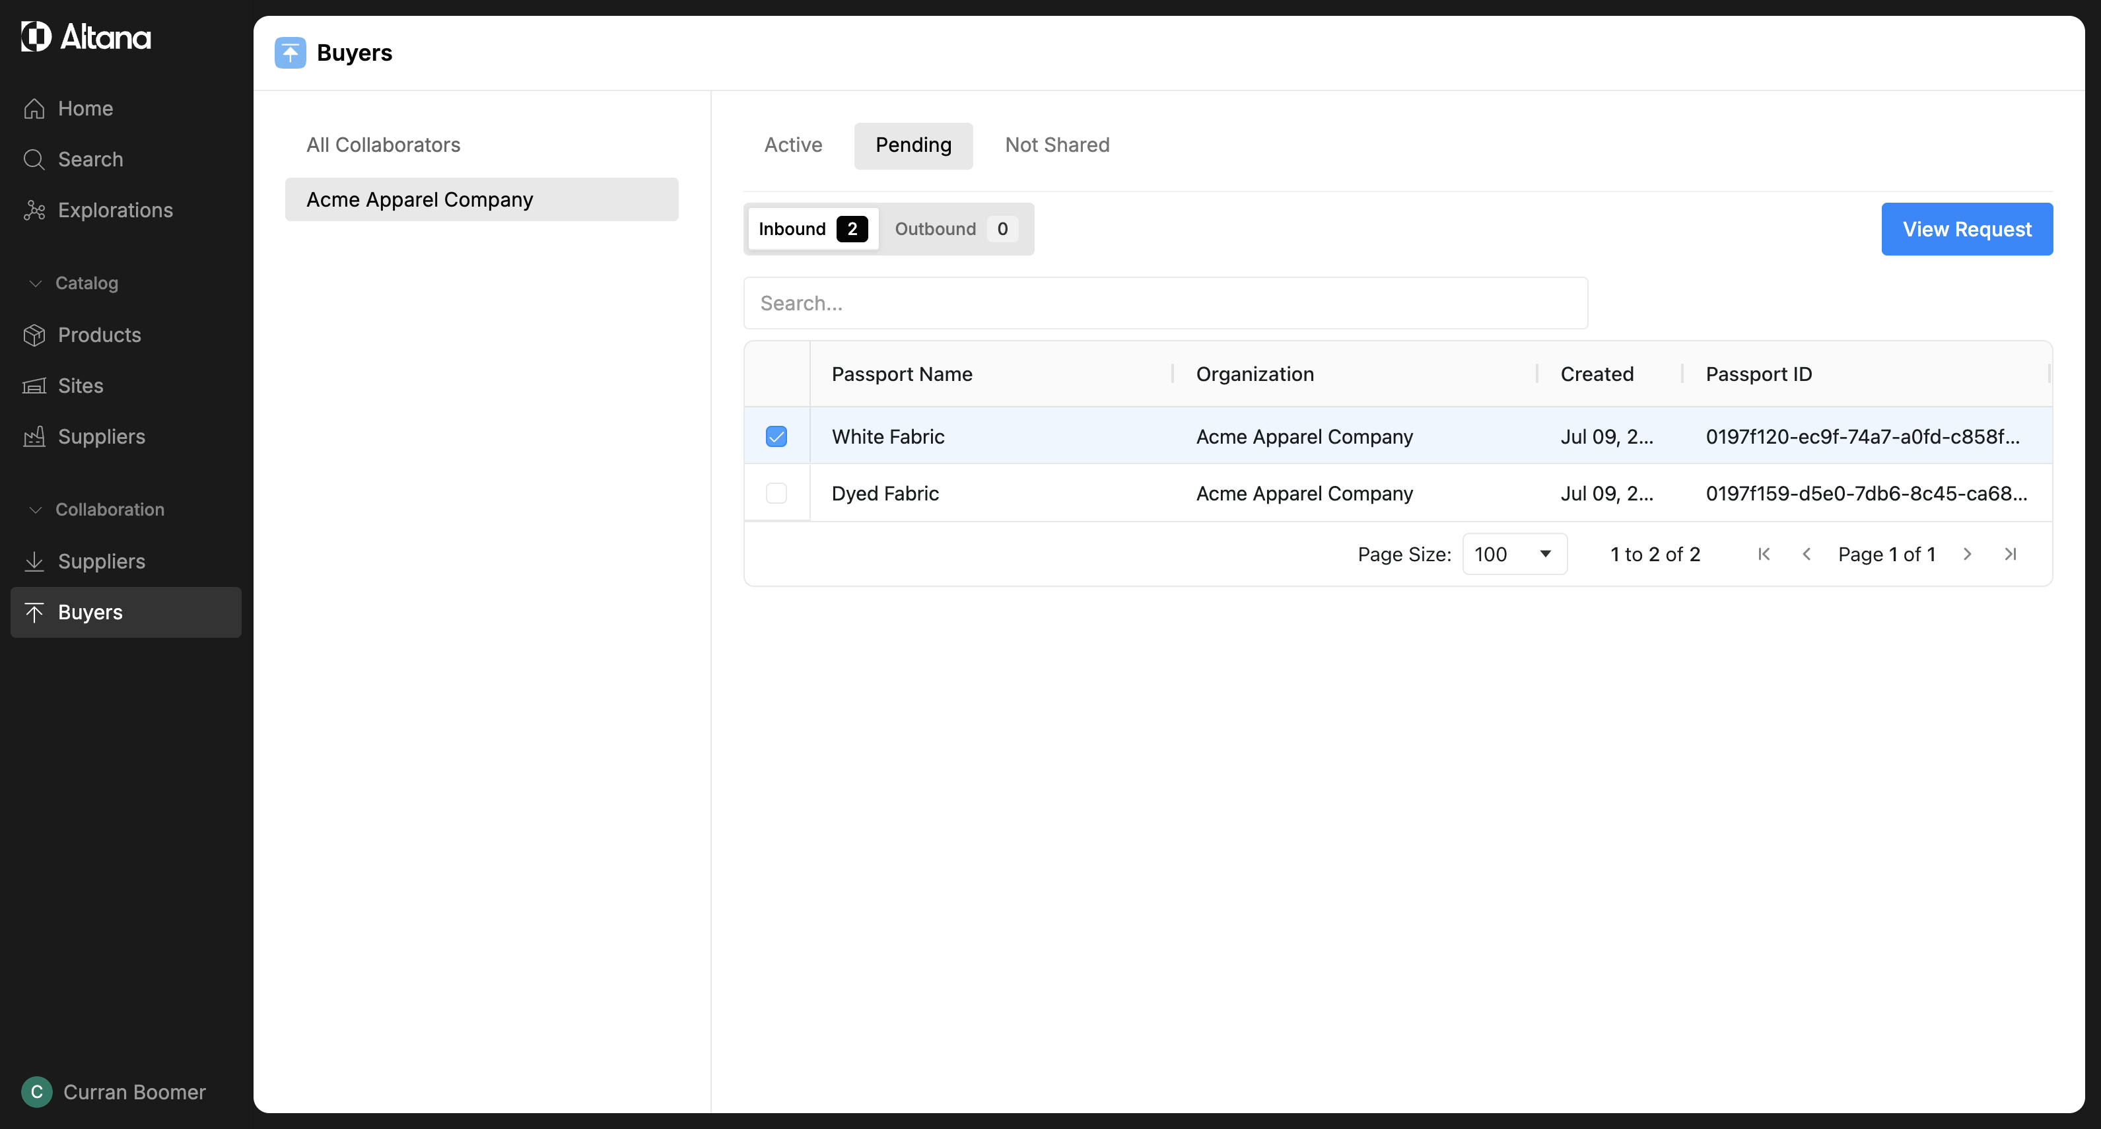Click the Altana logo
2101x1129 pixels.
click(x=86, y=37)
